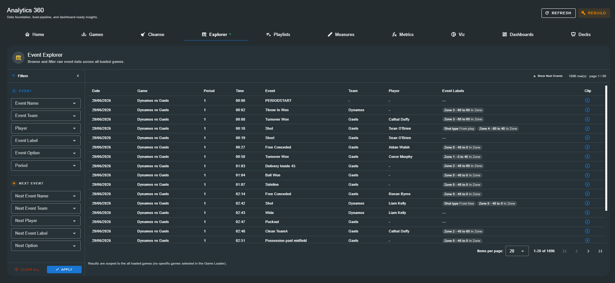The image size is (615, 283).
Task: Click the Refresh button
Action: pyautogui.click(x=558, y=13)
